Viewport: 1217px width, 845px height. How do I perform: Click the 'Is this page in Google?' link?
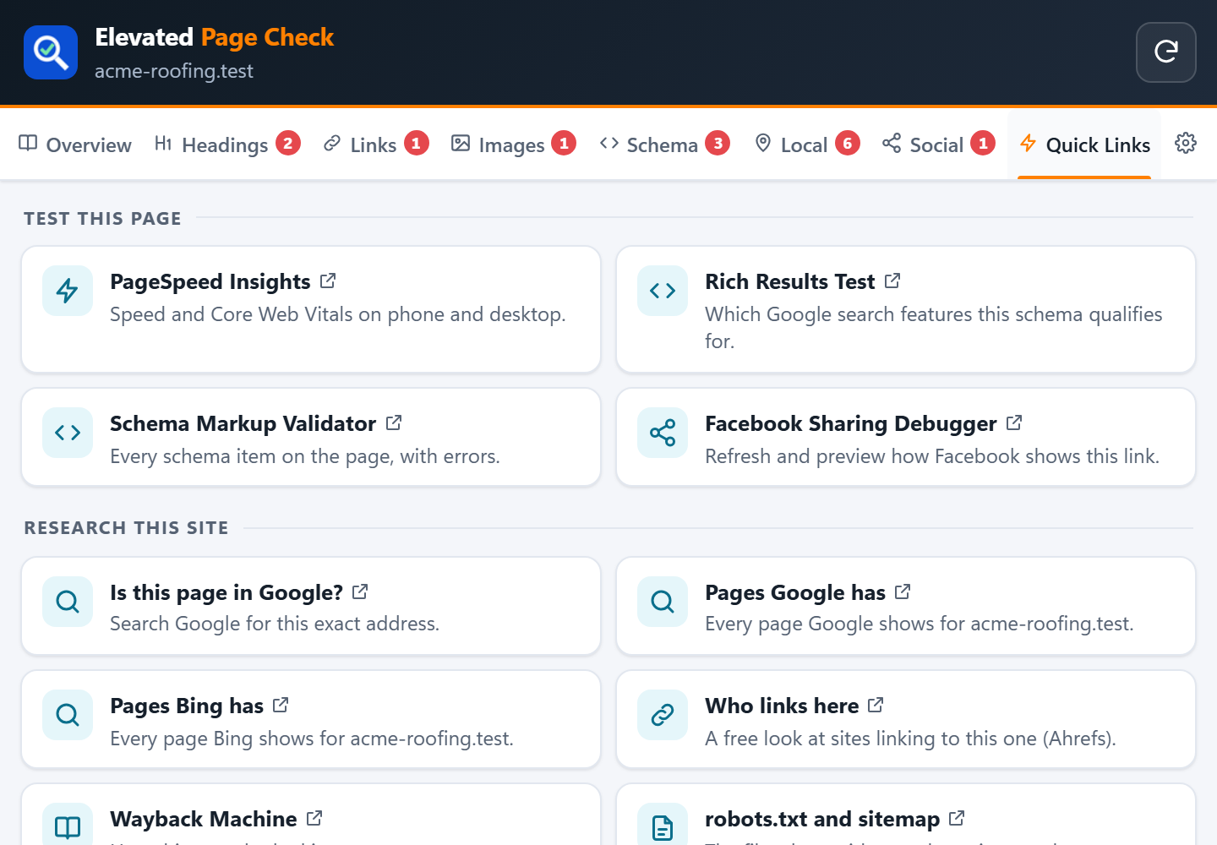pyautogui.click(x=311, y=606)
